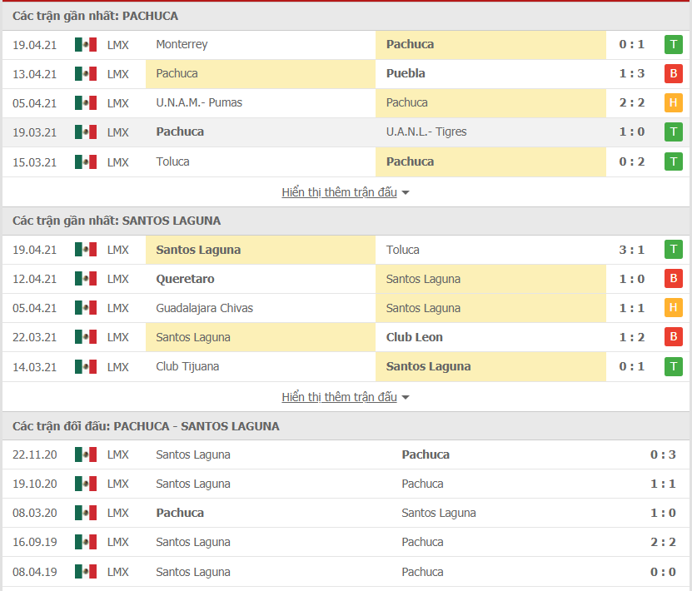This screenshot has width=692, height=591.
Task: Click the Mexico flag beside Club Tijuana match
Action: 85,366
